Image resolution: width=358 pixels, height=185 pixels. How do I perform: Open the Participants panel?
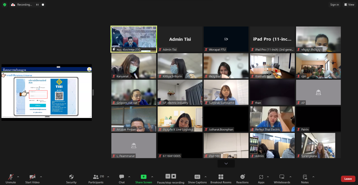click(x=96, y=179)
